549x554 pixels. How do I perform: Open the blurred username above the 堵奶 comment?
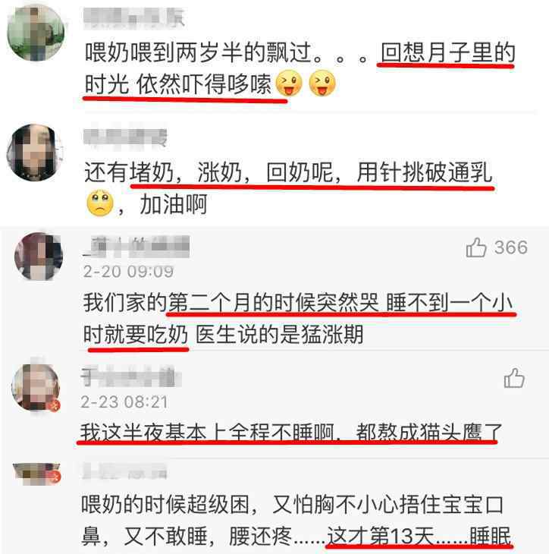[125, 137]
